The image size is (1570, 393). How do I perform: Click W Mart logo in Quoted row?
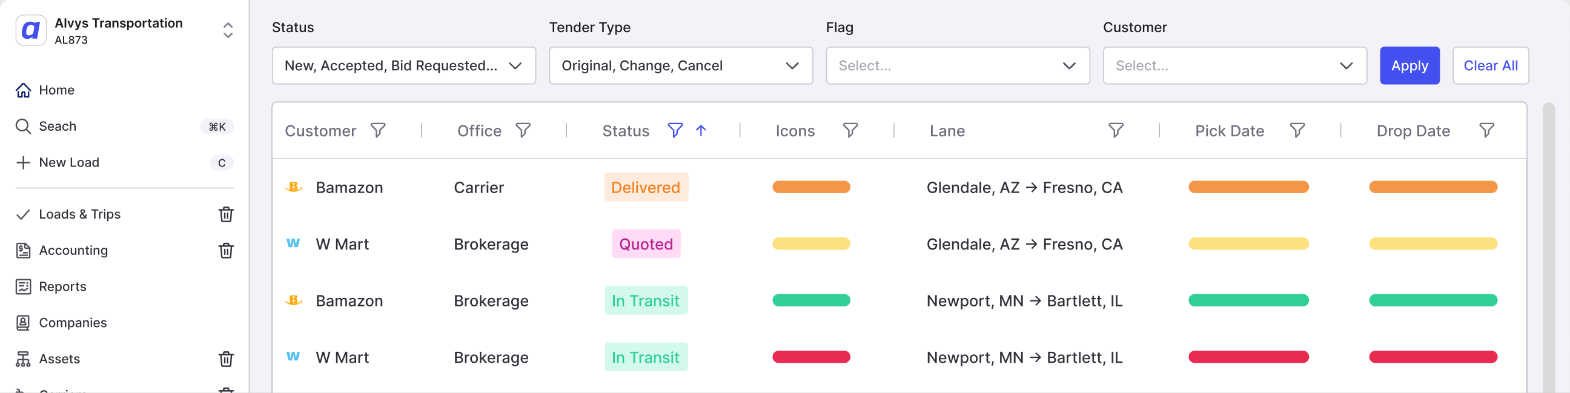point(293,243)
